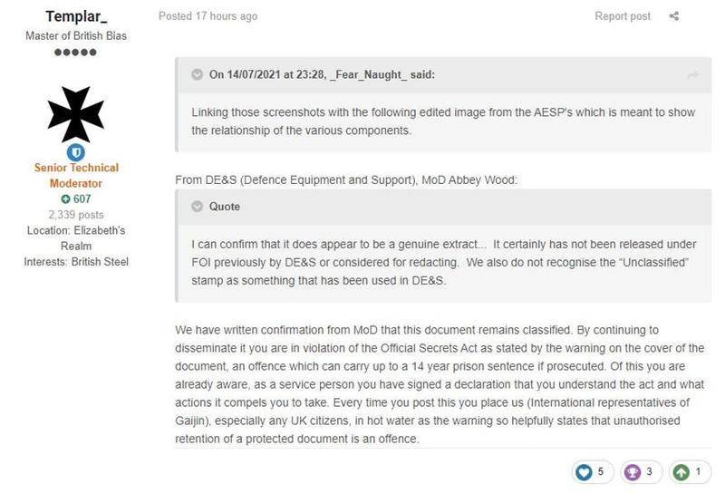Click the green upvote reaction icon
Screen dimensions: 725x503
tap(681, 472)
